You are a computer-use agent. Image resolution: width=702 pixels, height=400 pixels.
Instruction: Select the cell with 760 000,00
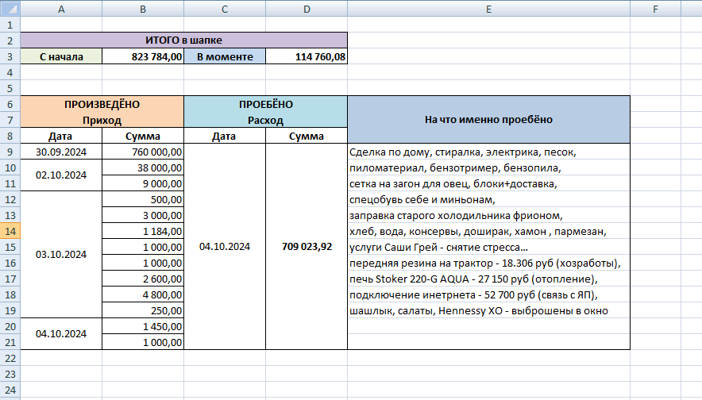click(143, 152)
